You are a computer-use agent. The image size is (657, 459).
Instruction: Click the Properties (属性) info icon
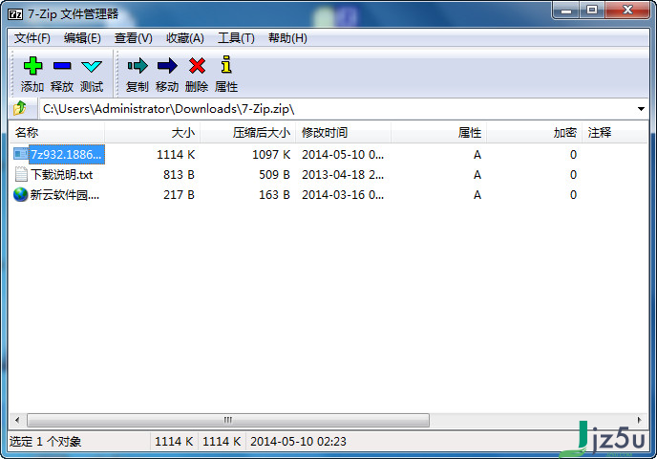tap(226, 64)
